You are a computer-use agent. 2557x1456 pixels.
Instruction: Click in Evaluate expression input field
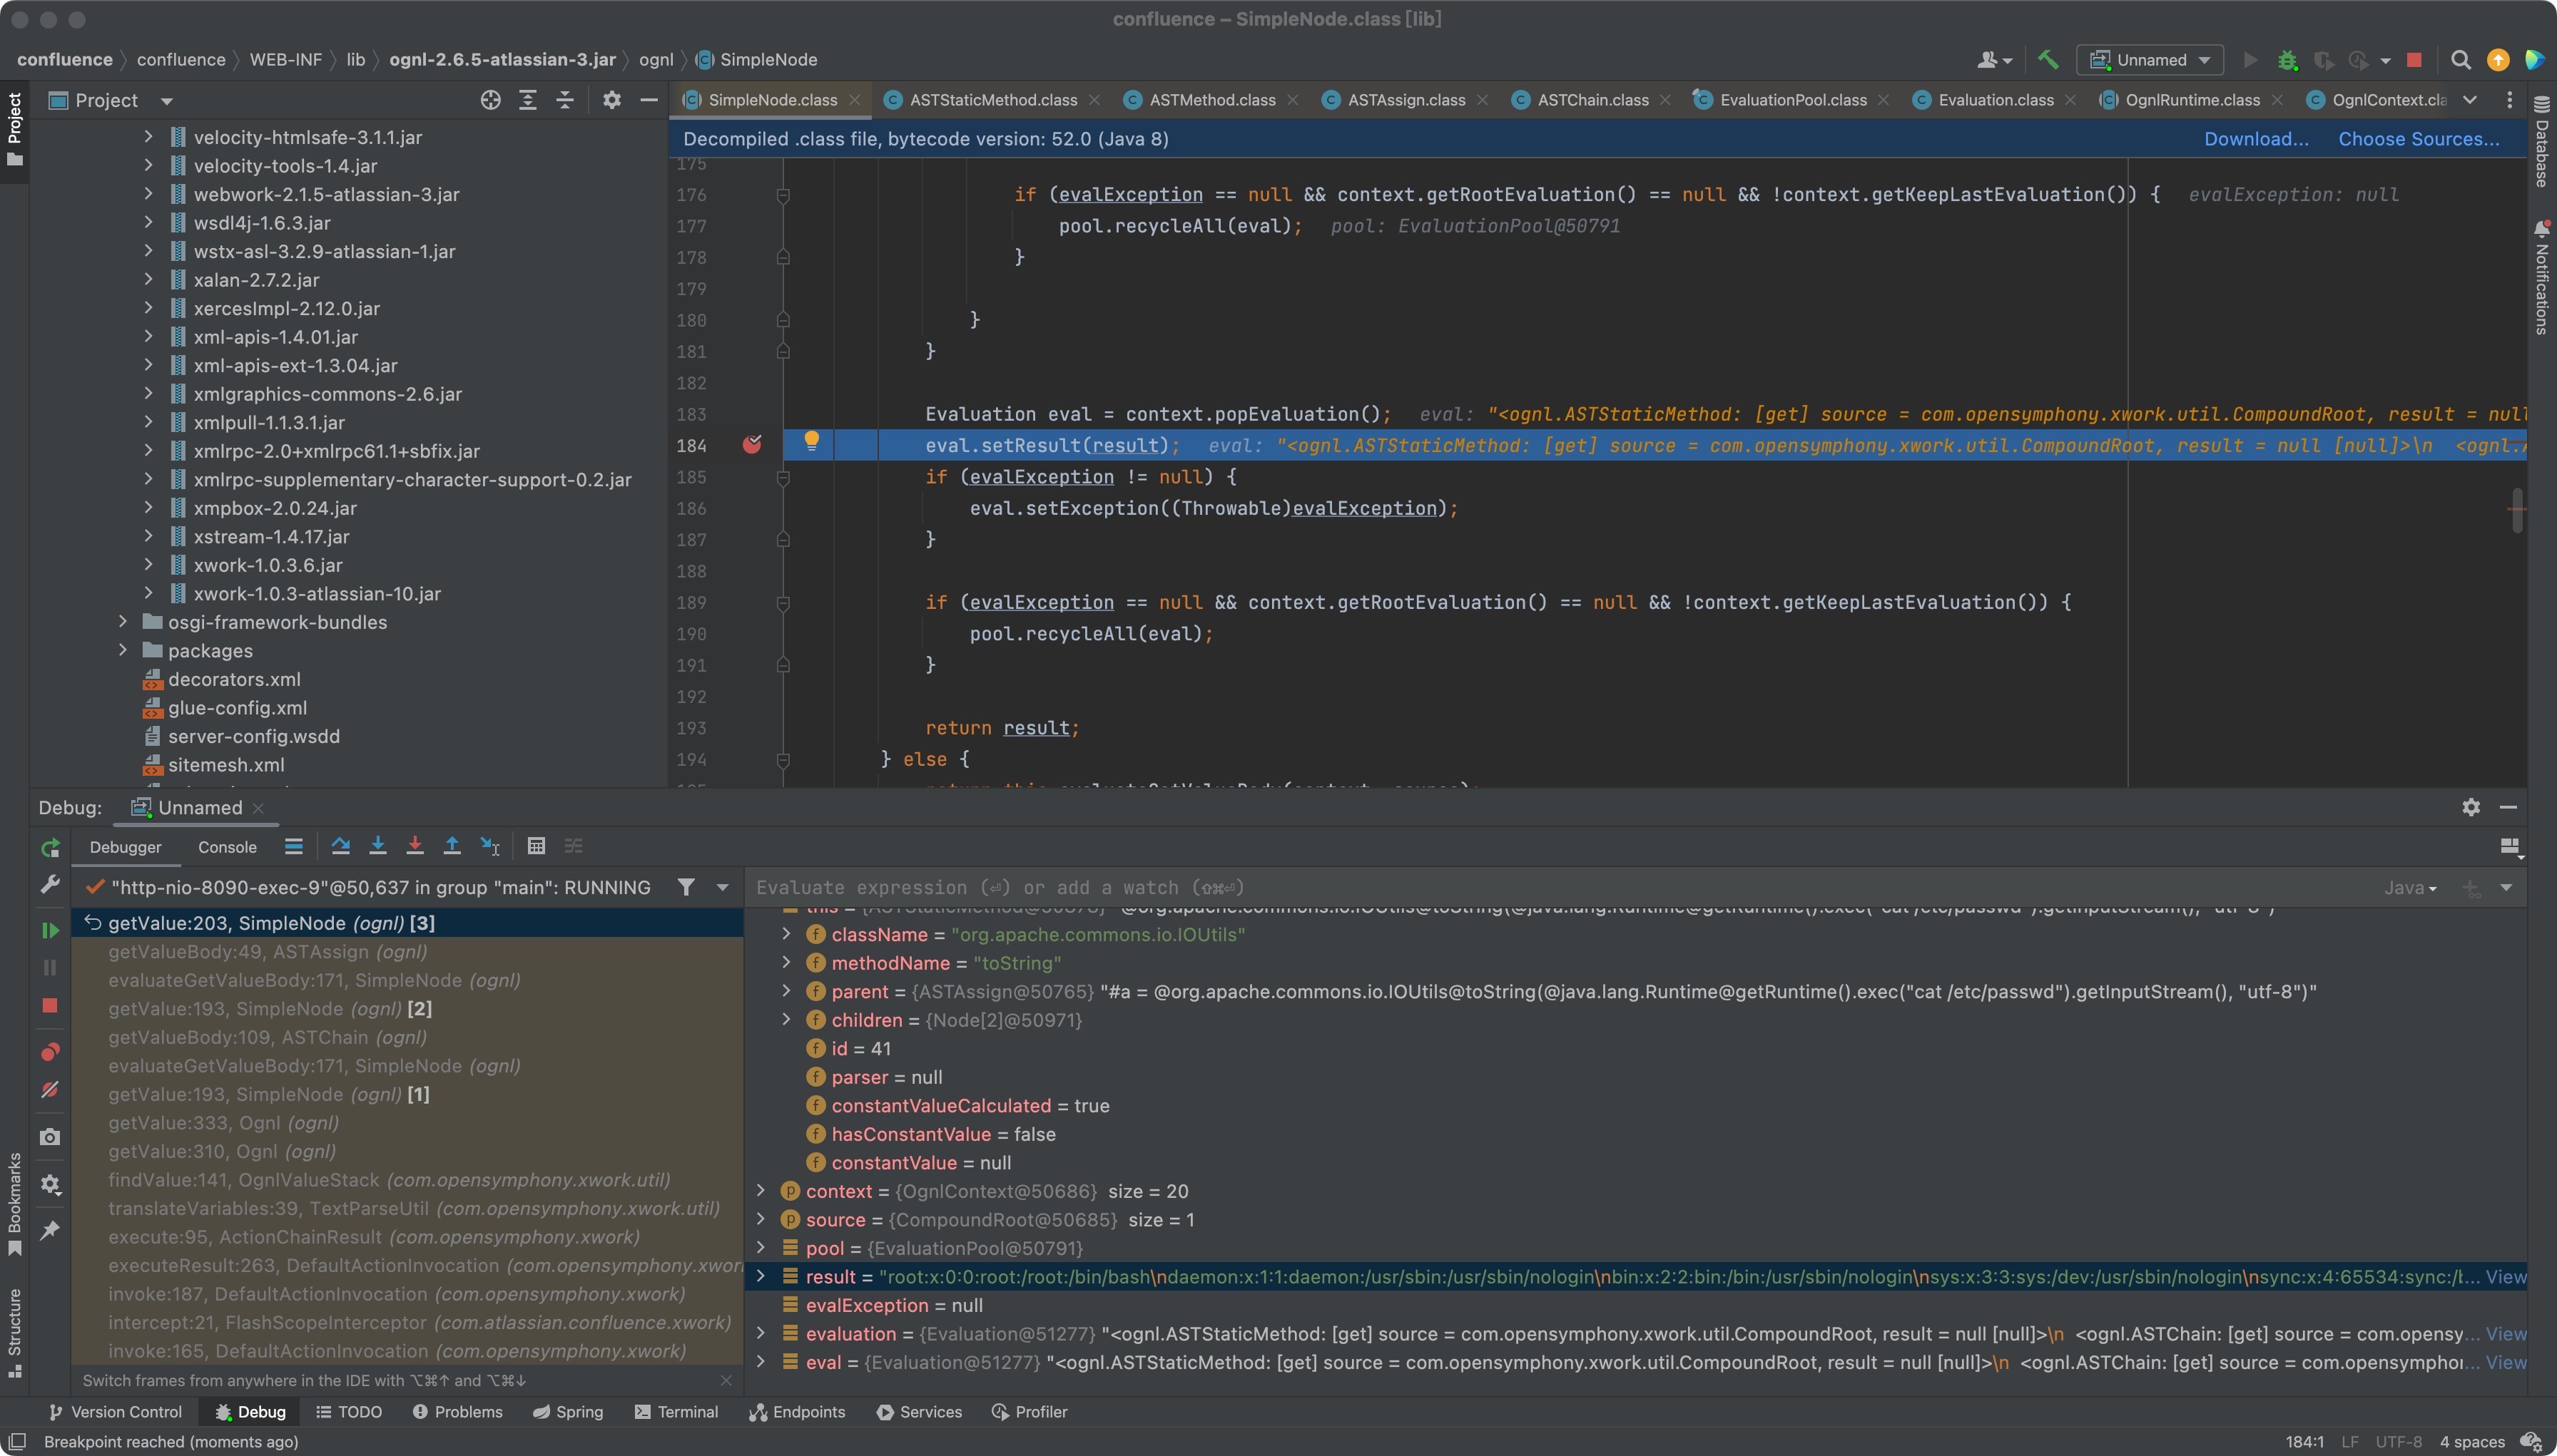coord(1560,888)
